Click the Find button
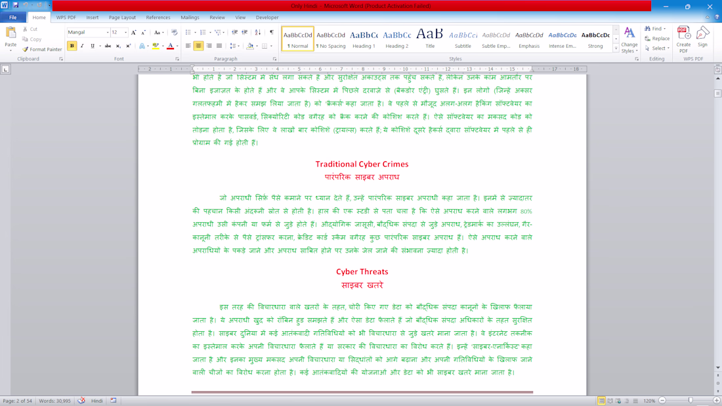The height and width of the screenshot is (406, 722). [655, 29]
